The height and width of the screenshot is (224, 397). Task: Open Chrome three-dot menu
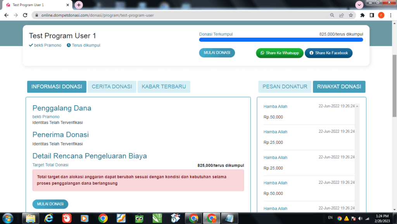point(390,15)
